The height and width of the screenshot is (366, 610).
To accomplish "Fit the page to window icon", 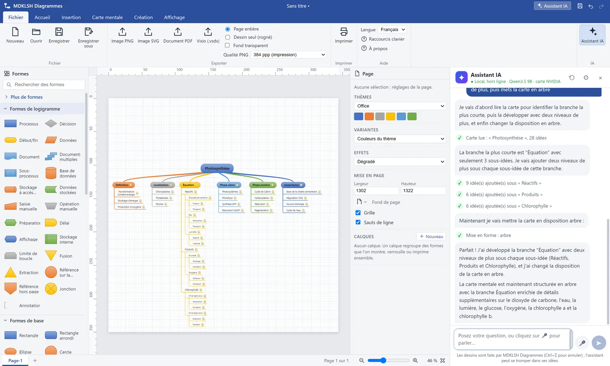I will (x=443, y=360).
